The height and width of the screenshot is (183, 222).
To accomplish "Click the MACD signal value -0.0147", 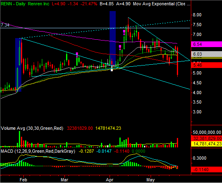I will click(104, 151).
